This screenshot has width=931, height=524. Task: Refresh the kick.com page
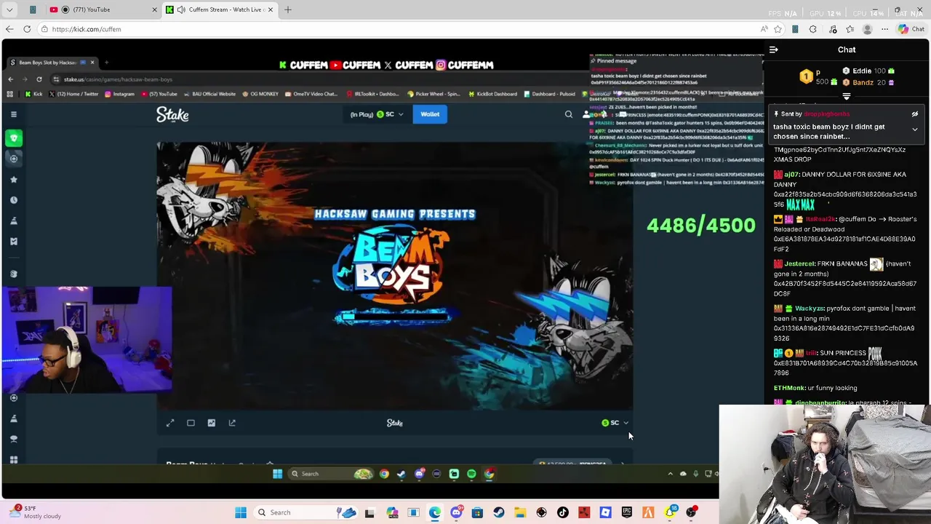coord(27,29)
